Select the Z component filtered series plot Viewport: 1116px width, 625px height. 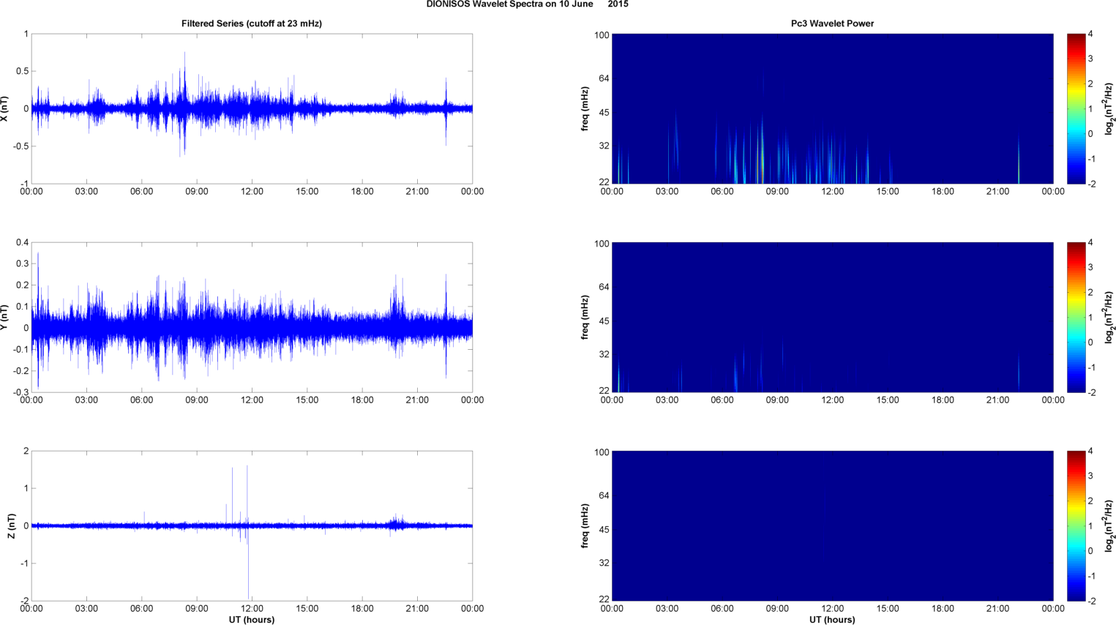[x=252, y=525]
